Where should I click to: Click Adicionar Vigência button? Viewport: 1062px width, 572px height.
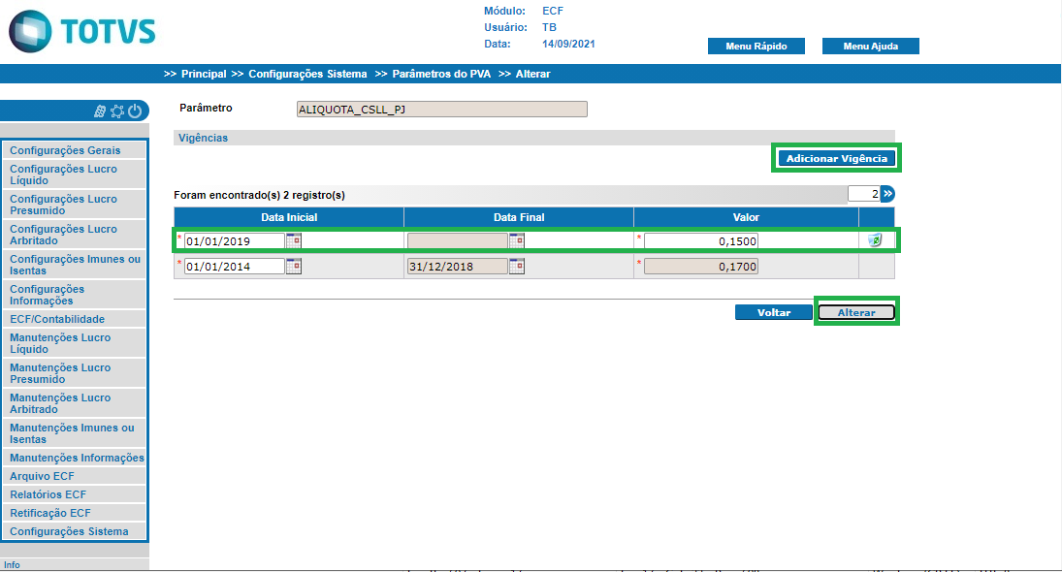coord(836,158)
